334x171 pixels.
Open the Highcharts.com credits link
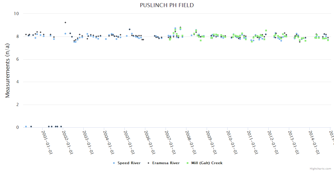pyautogui.click(x=320, y=169)
